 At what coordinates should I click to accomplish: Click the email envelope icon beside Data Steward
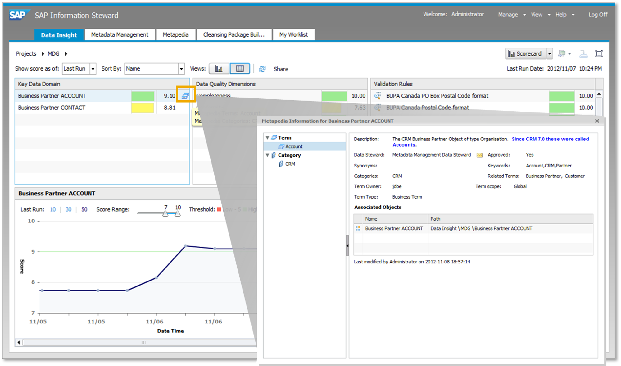[x=480, y=155]
